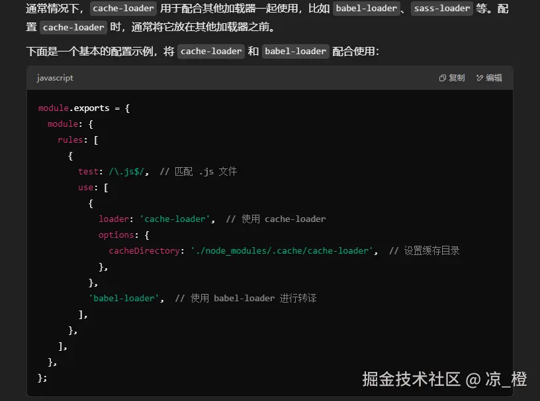Click the pencil edit icon in code header

click(x=480, y=78)
